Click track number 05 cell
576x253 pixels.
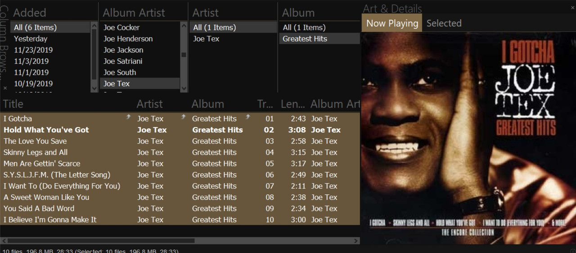[270, 163]
